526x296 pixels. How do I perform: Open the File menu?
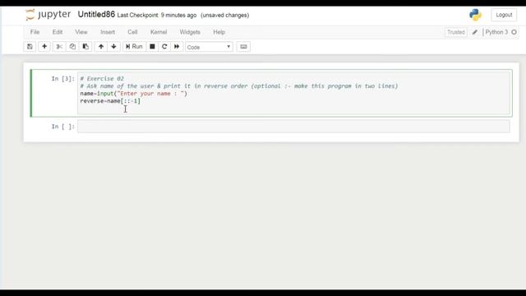tap(35, 32)
